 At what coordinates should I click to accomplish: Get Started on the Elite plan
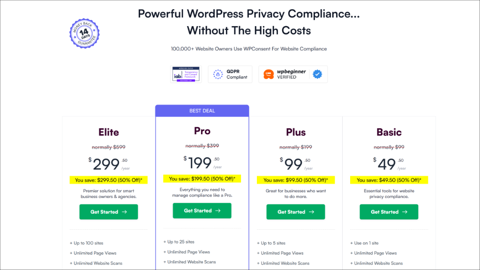point(108,212)
